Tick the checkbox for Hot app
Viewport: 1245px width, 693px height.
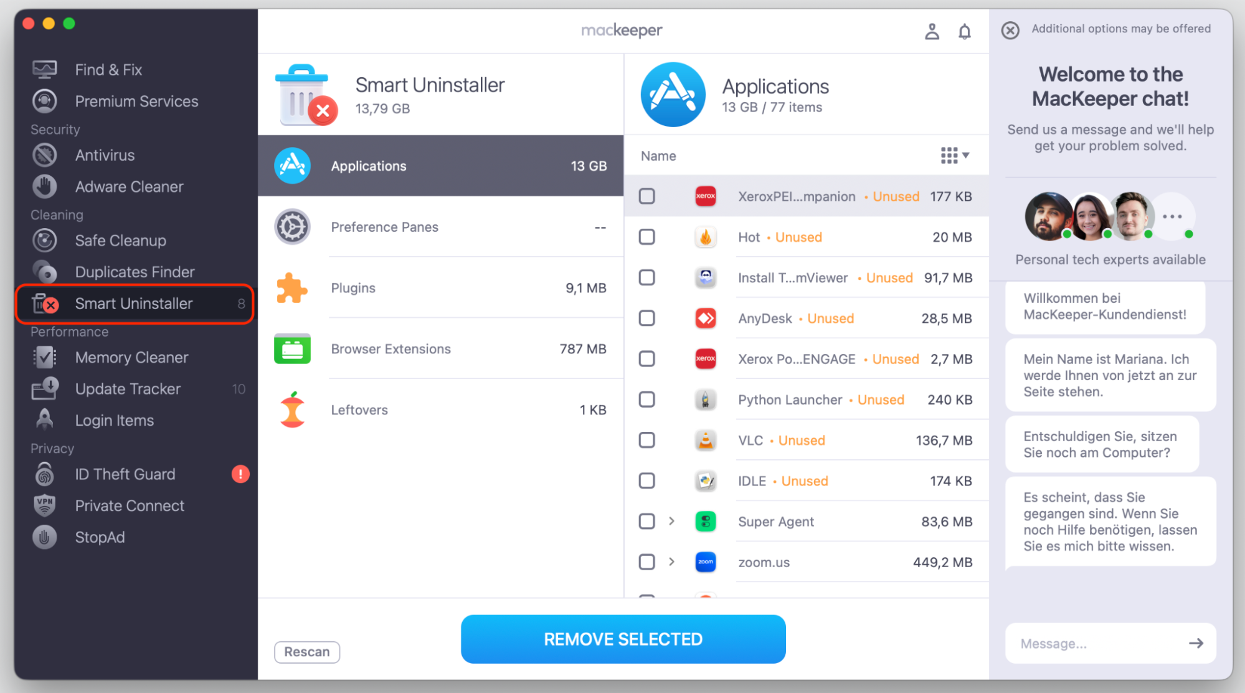(646, 237)
